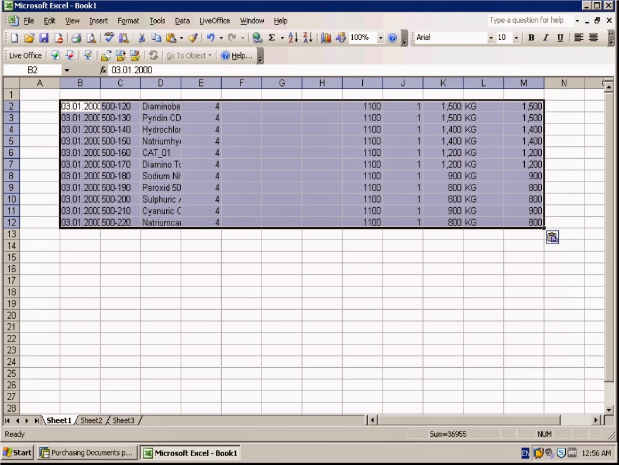Image resolution: width=619 pixels, height=465 pixels.
Task: Open the LiveOffice Help button
Action: click(236, 56)
